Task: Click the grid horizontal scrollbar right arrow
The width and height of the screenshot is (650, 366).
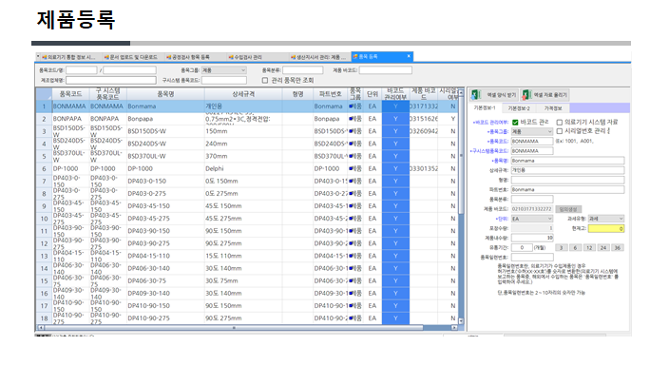Action: click(454, 328)
